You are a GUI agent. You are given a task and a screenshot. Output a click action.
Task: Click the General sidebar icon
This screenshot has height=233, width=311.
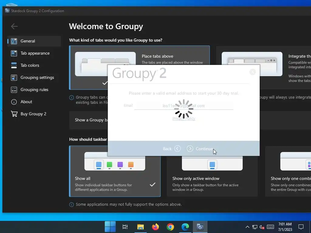(14, 41)
